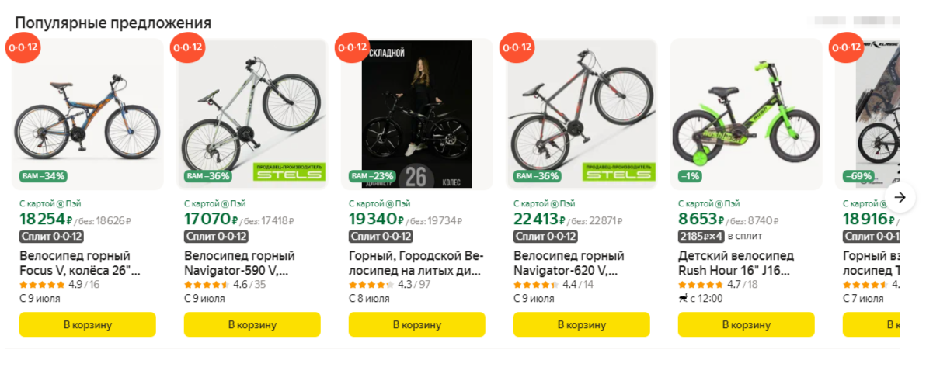This screenshot has width=926, height=367.
Task: Add the folding city bike to cart
Action: tap(417, 324)
